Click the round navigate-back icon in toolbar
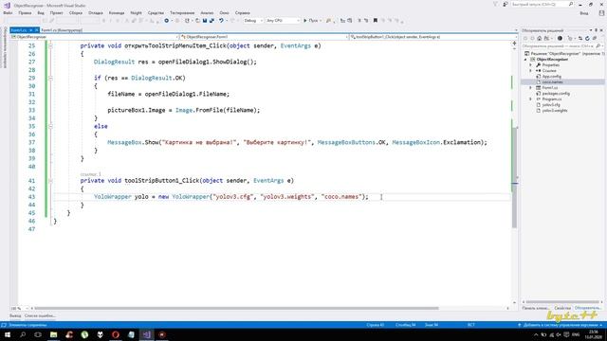The height and width of the screenshot is (341, 607). click(x=167, y=21)
